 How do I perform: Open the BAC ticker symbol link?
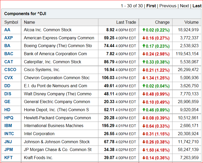point(9,54)
